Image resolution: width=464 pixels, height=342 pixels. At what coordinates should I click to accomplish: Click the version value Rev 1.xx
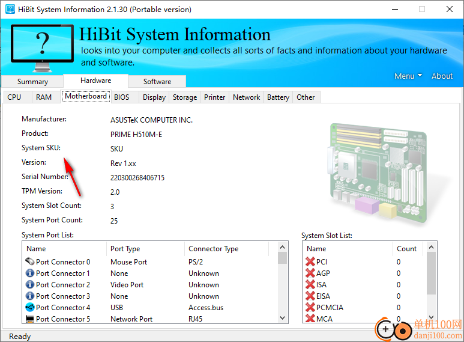pyautogui.click(x=123, y=163)
